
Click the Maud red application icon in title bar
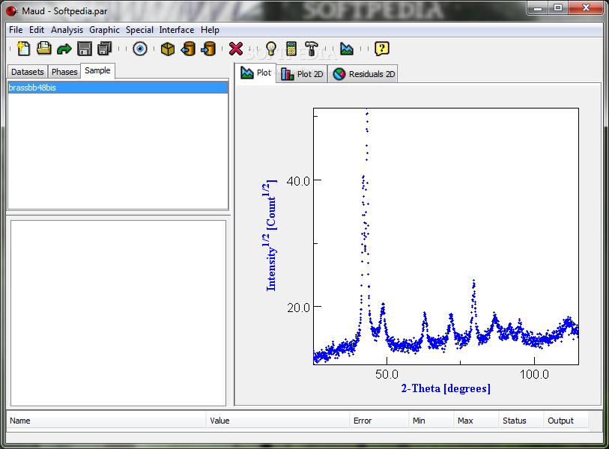(11, 11)
